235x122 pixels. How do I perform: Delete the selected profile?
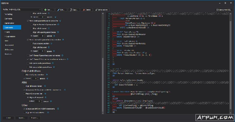coord(87,10)
